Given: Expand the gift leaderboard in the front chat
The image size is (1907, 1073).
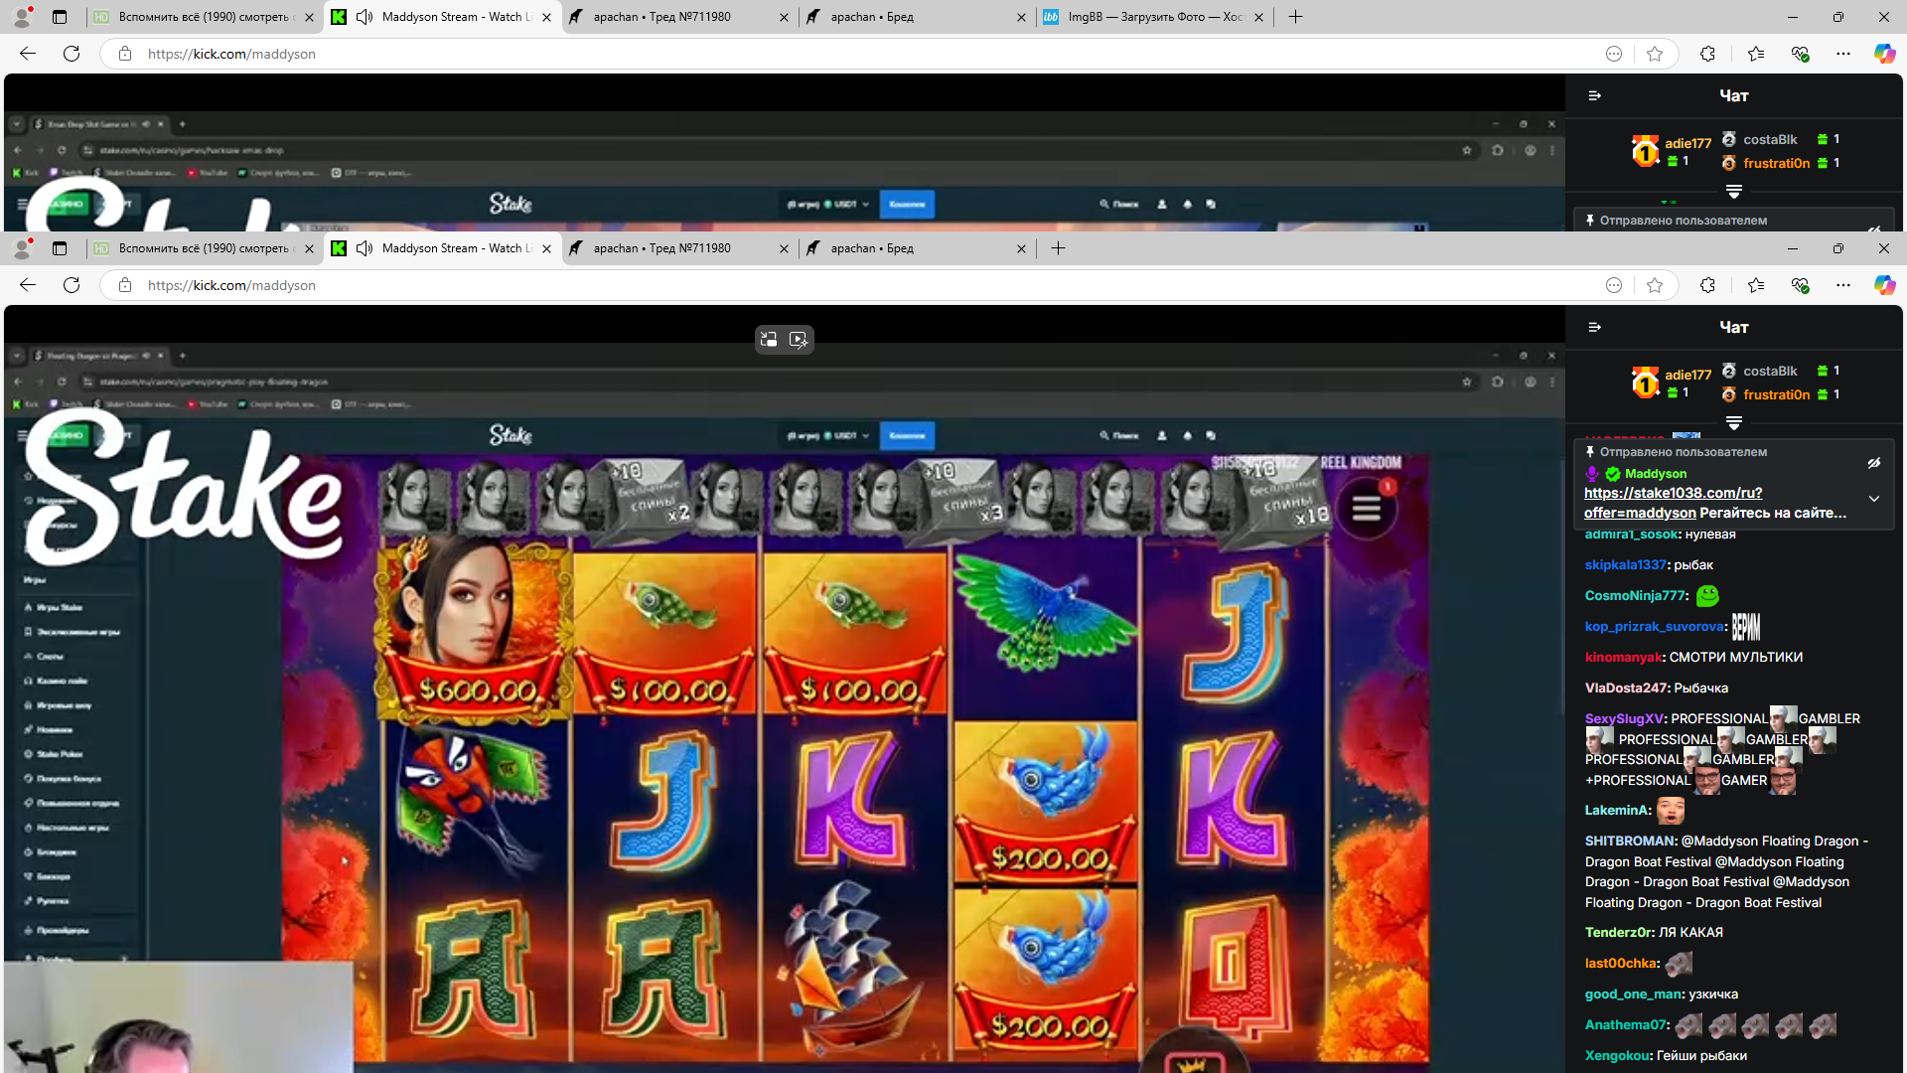Looking at the screenshot, I should [x=1734, y=422].
